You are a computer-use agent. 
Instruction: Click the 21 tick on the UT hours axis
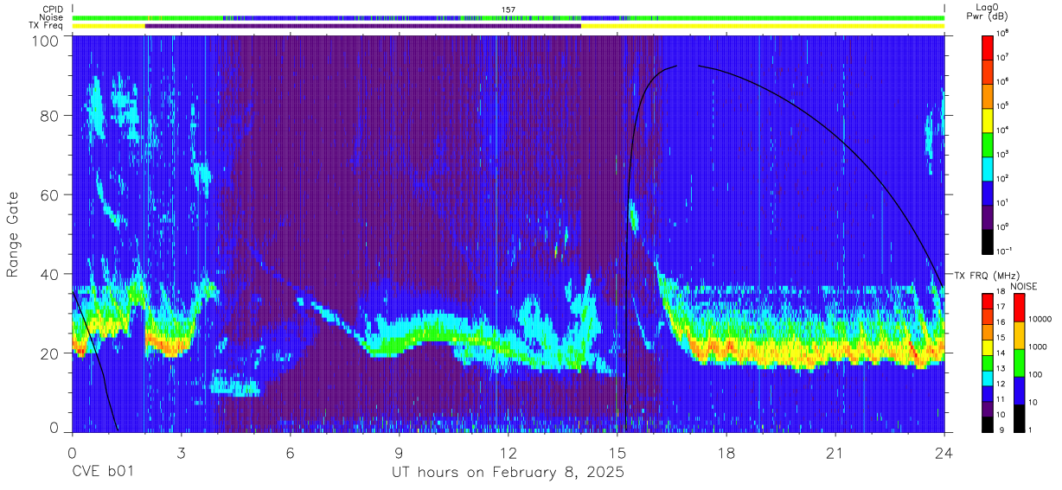pos(835,452)
